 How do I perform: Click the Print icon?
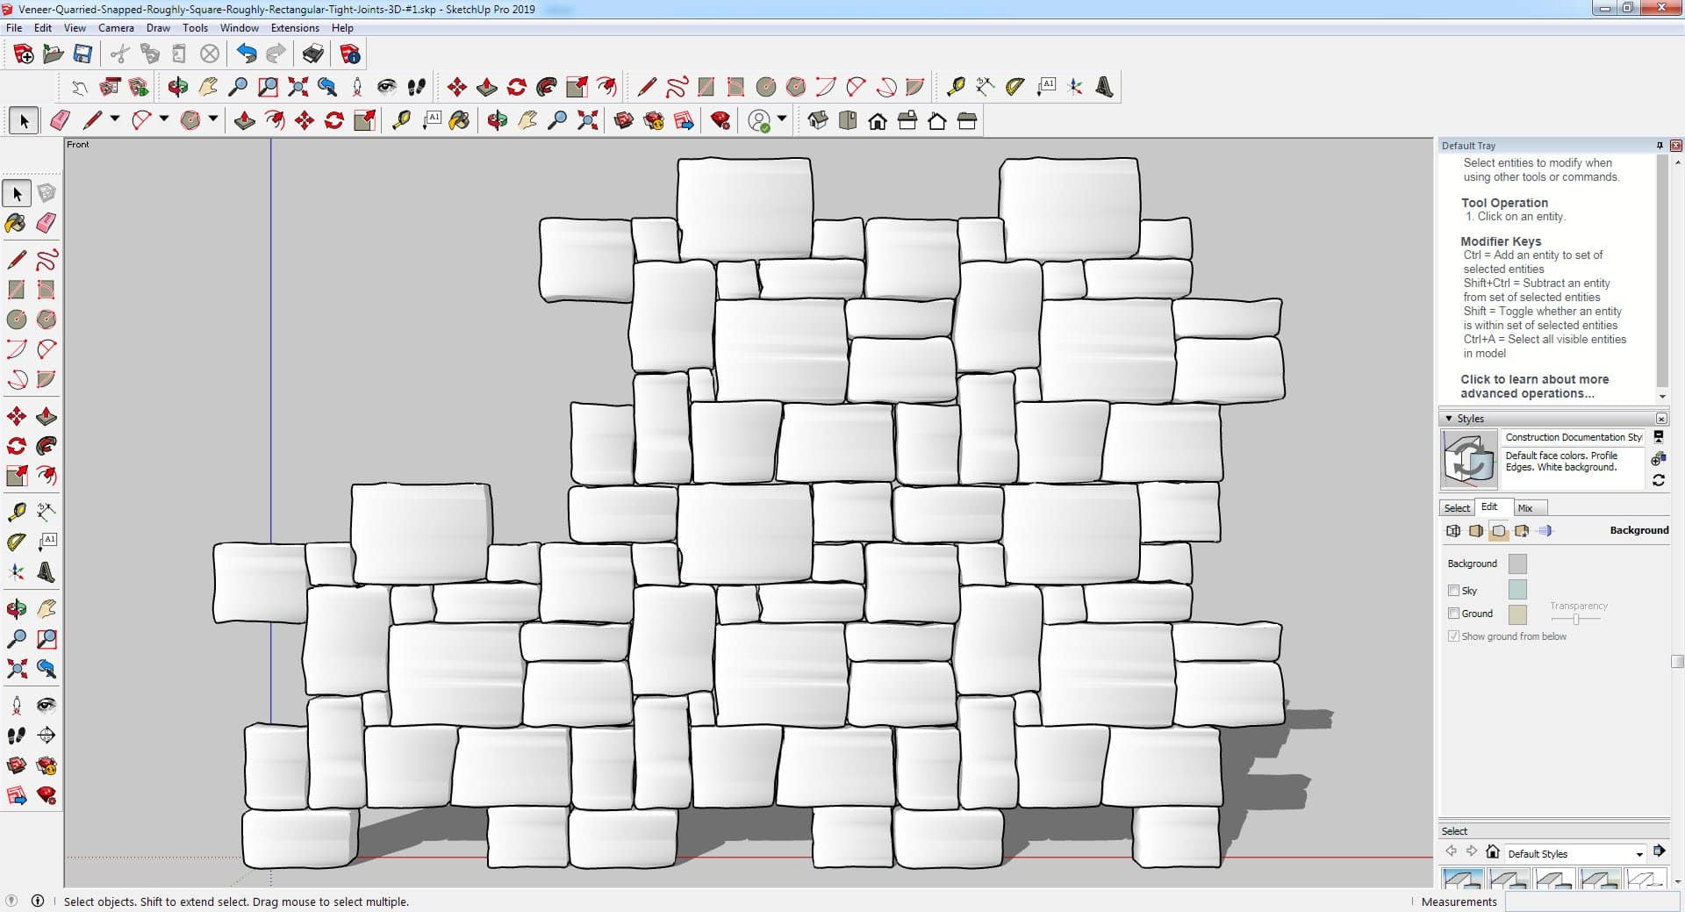tap(312, 54)
